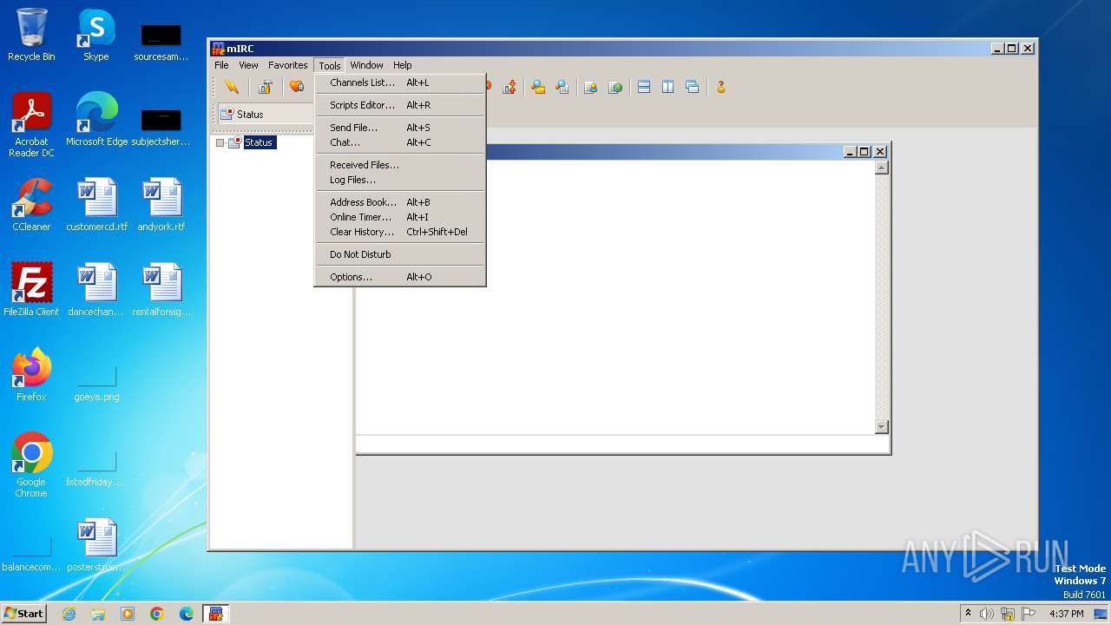The width and height of the screenshot is (1111, 625).
Task: Click the About question mark toolbar icon
Action: (720, 87)
